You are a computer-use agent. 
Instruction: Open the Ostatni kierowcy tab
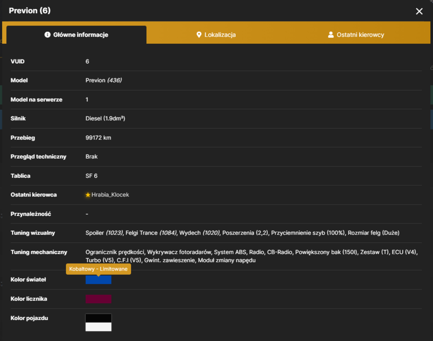point(356,35)
